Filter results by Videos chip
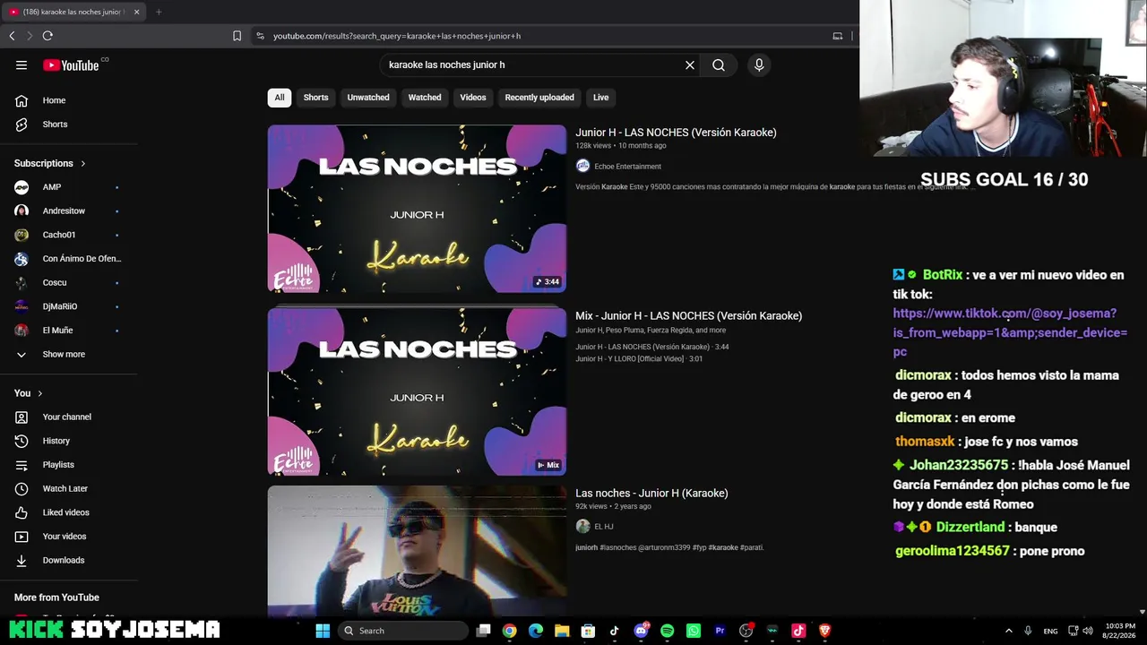1147x645 pixels. tap(473, 98)
